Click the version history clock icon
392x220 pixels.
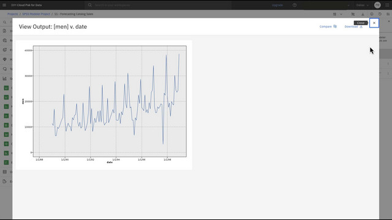(x=380, y=14)
